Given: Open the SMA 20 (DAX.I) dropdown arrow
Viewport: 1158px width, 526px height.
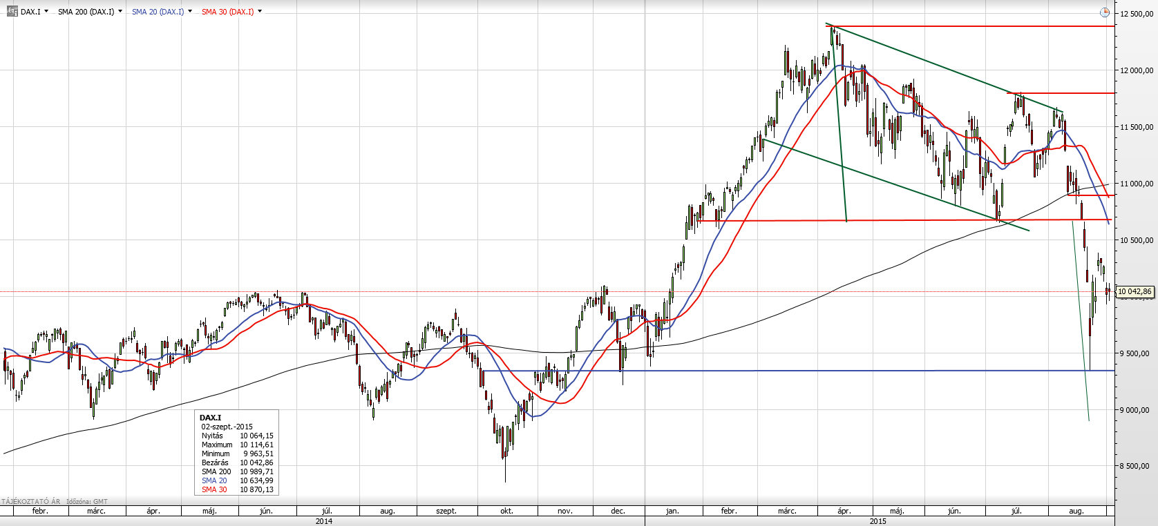Looking at the screenshot, I should [x=190, y=11].
